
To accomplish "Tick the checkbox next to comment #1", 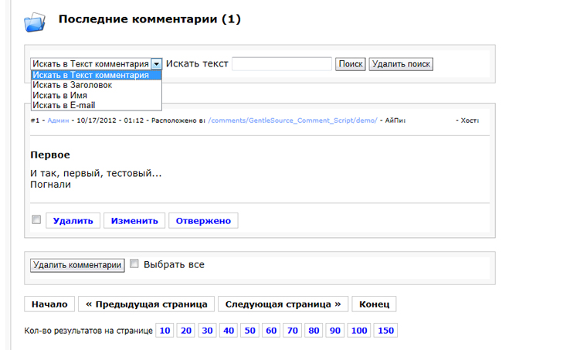I will tap(36, 219).
